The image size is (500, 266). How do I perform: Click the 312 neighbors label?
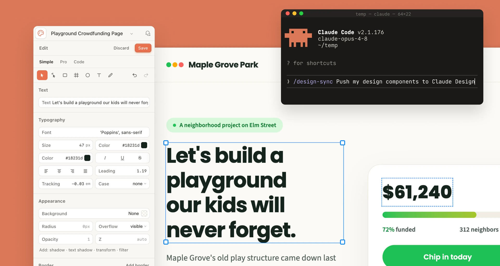(x=479, y=230)
